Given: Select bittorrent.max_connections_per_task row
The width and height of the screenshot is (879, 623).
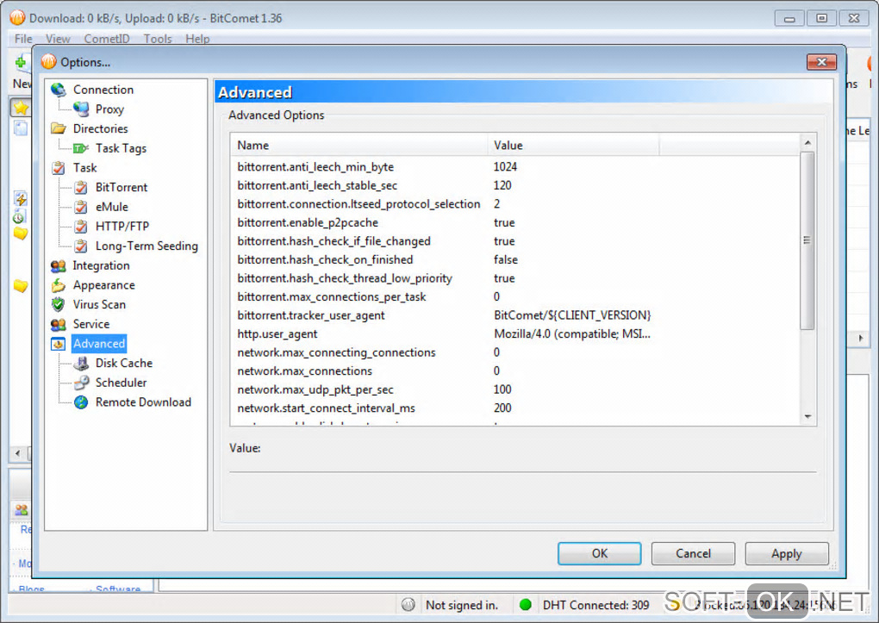Looking at the screenshot, I should 514,296.
